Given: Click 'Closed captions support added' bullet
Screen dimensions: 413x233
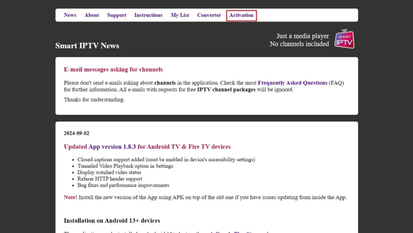Looking at the screenshot, I should tap(166, 160).
